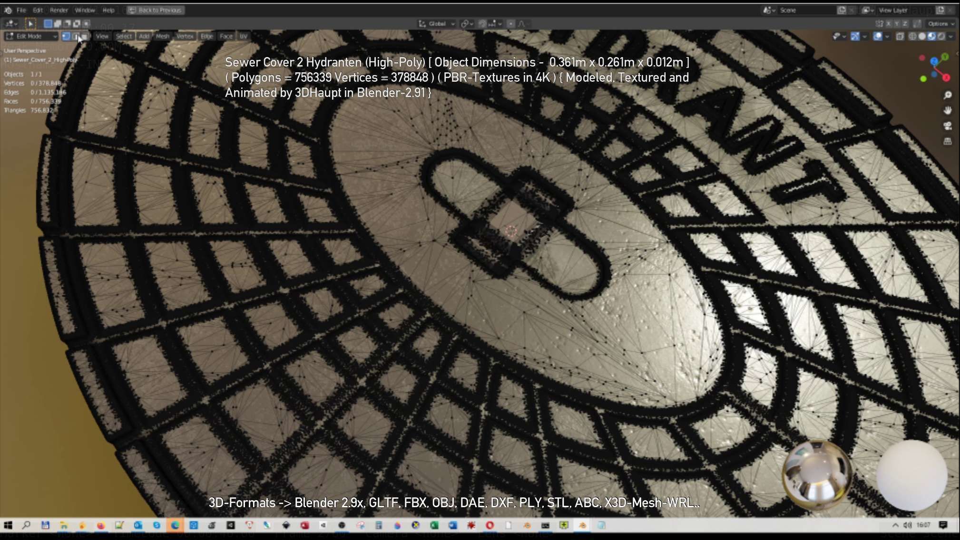This screenshot has width=960, height=540.
Task: Open the UV menu in header
Action: coord(243,36)
